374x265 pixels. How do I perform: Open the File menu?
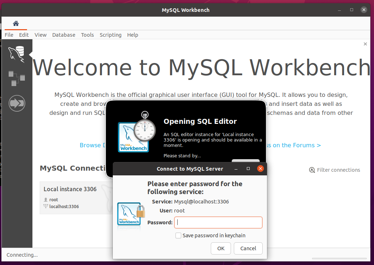point(9,35)
